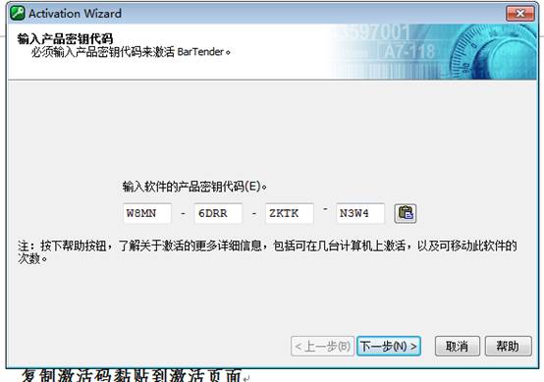Click the disabled < 上一步(B) back button
544x382 pixels.
(323, 346)
